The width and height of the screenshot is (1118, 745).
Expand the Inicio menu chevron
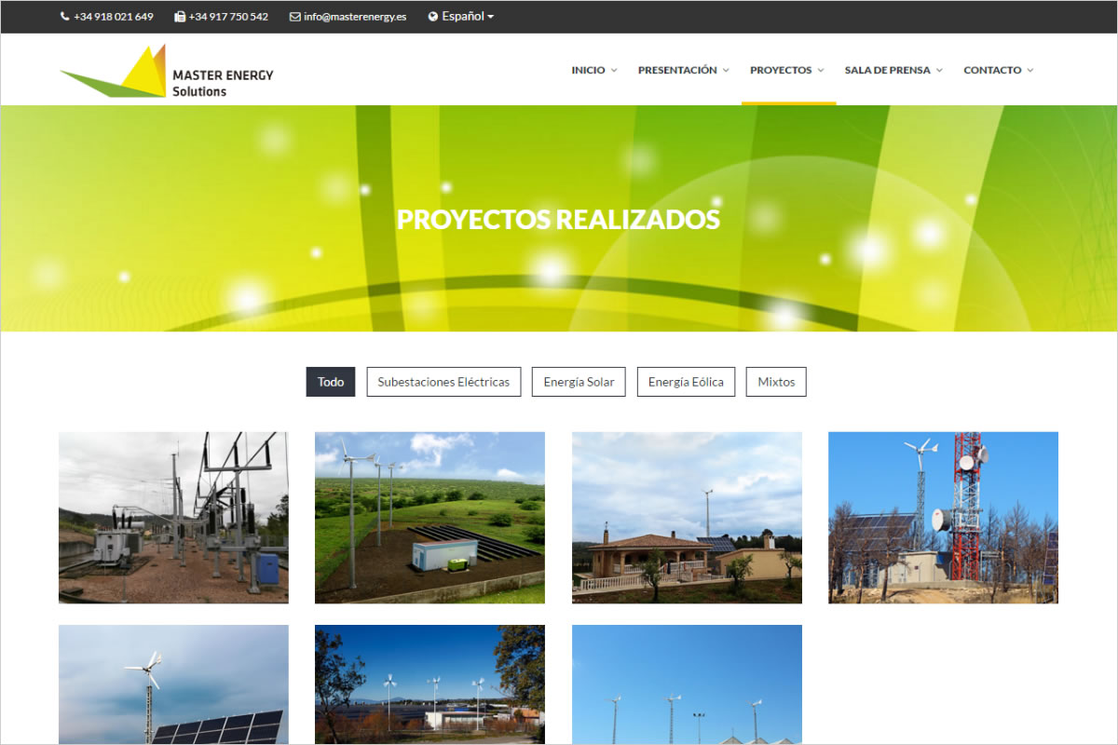coord(614,71)
